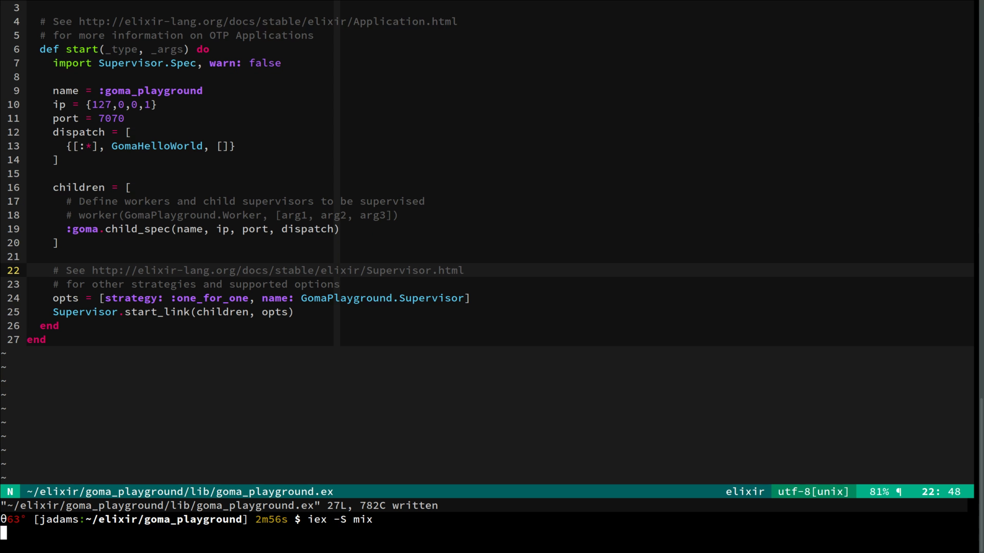
Task: Click the Supervisor.html documentation URL on line 22
Action: [277, 270]
